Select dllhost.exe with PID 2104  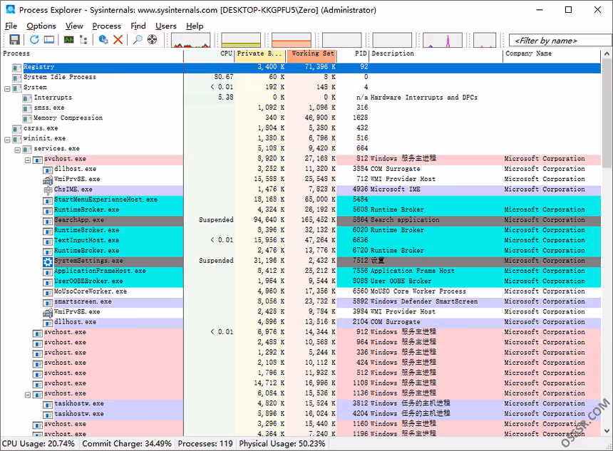(x=300, y=321)
